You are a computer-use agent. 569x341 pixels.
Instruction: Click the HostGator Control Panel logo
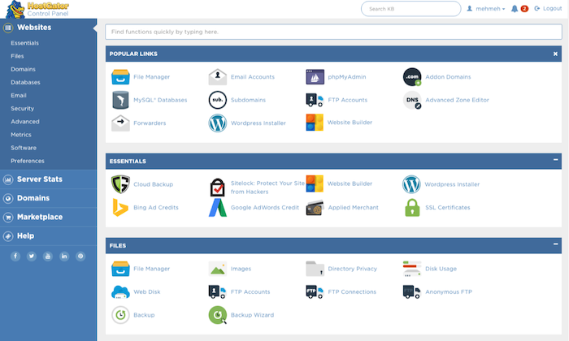(37, 10)
